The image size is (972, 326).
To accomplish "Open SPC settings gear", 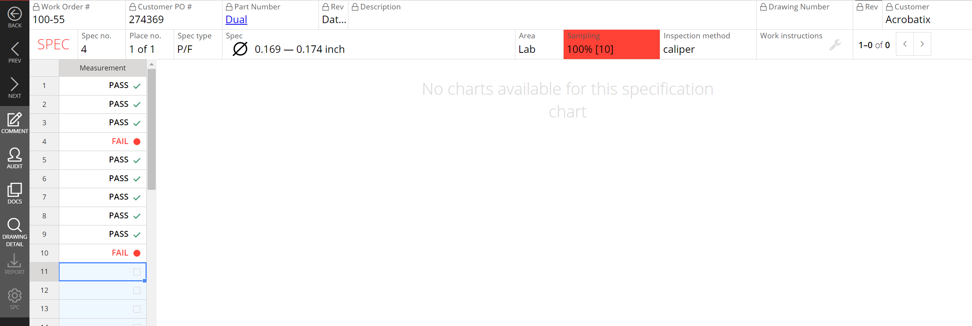I will click(15, 296).
